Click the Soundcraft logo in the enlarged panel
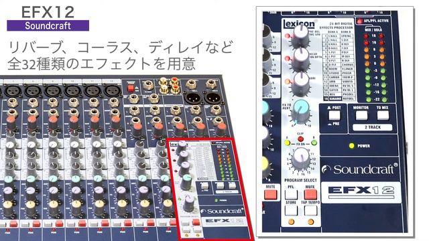This screenshot has width=429, height=241. coord(360,169)
